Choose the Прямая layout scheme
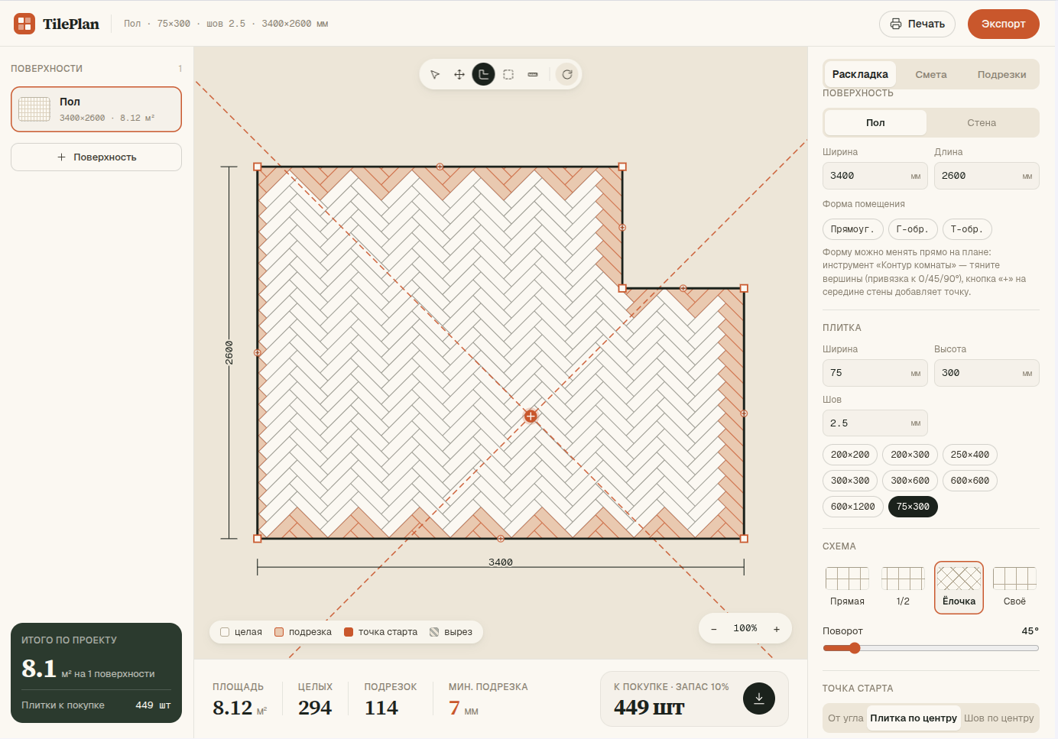The image size is (1058, 739). coord(847,587)
